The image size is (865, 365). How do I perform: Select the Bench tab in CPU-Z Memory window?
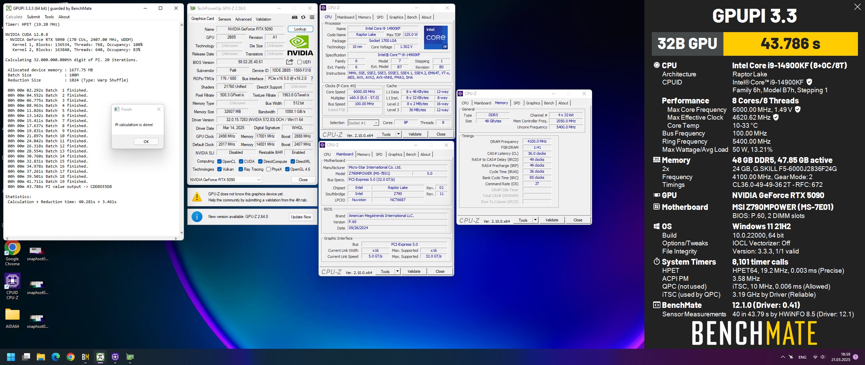[549, 103]
